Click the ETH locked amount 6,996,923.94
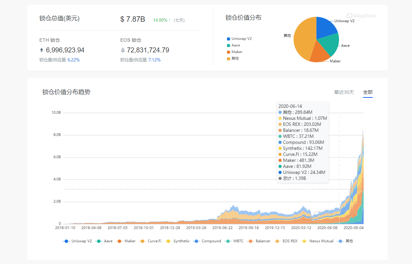 [x=65, y=50]
